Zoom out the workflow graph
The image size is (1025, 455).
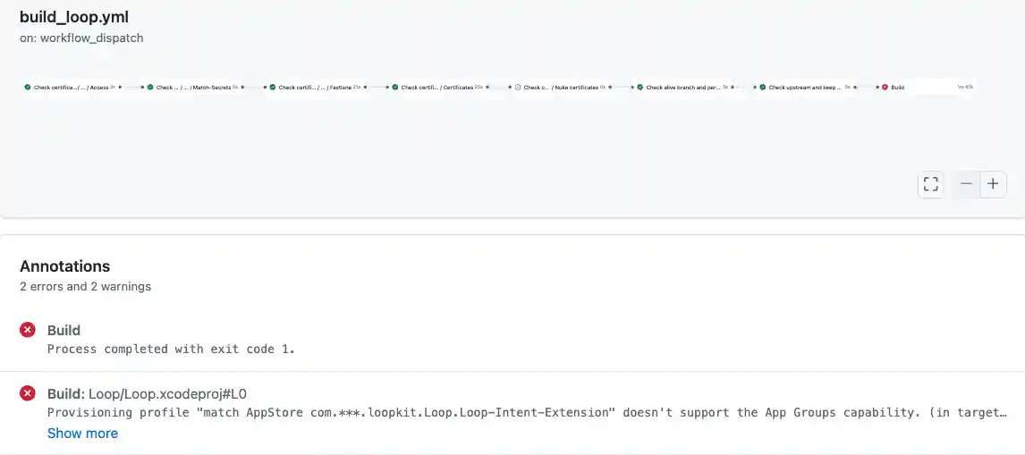[x=967, y=184]
